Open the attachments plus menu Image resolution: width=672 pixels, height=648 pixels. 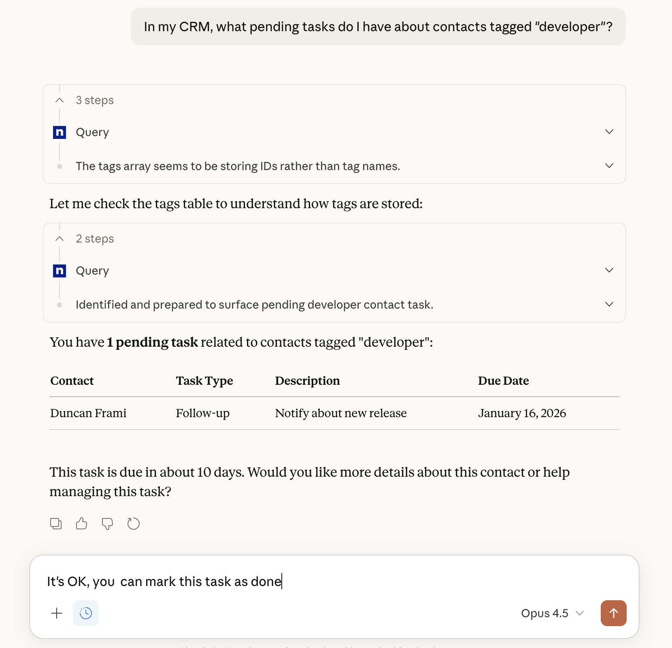(57, 613)
